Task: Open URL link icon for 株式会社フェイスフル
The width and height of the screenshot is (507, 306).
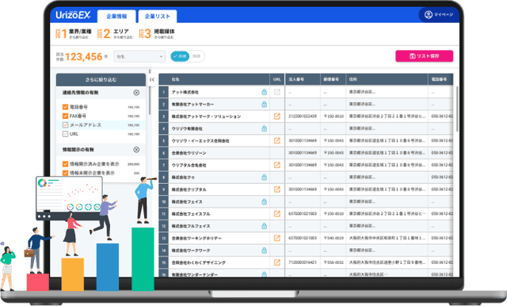Action: coord(277,214)
